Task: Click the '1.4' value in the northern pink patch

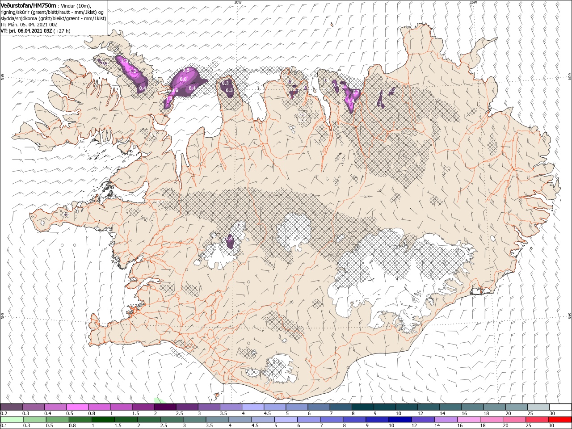Action: click(x=351, y=101)
